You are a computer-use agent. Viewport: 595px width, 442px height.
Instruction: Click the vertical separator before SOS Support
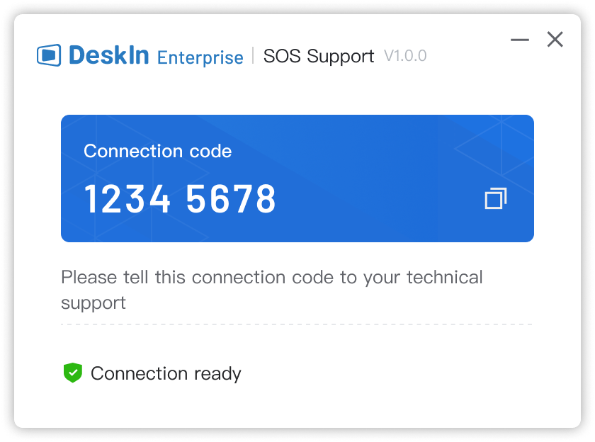(x=253, y=55)
